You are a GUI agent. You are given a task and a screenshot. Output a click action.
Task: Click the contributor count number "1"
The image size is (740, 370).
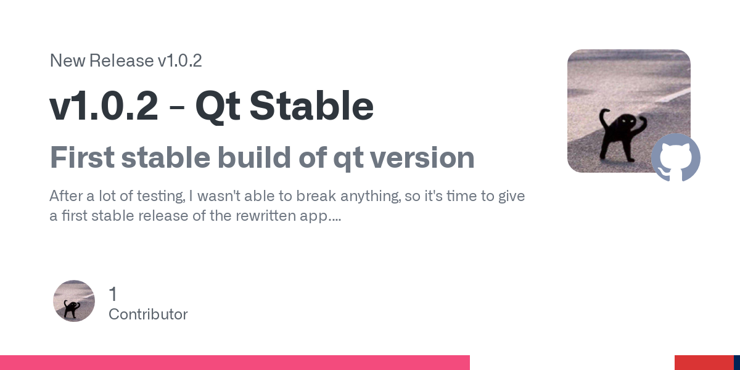112,294
